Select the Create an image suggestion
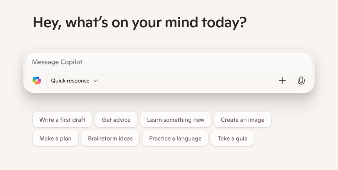 click(x=243, y=119)
